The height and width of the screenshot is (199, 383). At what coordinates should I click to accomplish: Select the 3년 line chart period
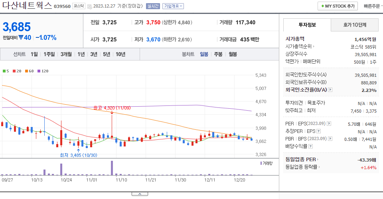click(94, 54)
